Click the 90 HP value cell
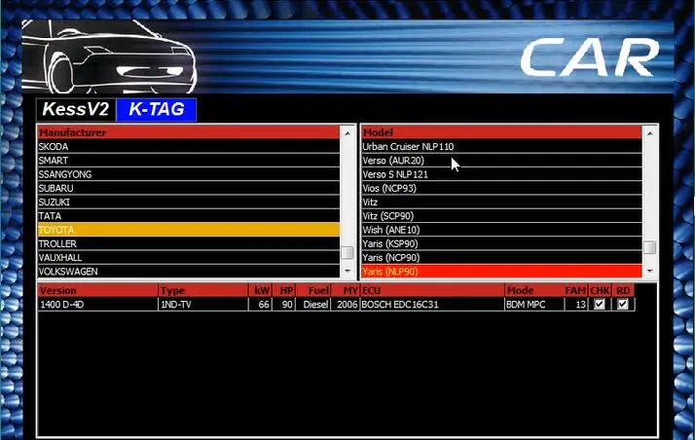The image size is (695, 440). pyautogui.click(x=284, y=305)
